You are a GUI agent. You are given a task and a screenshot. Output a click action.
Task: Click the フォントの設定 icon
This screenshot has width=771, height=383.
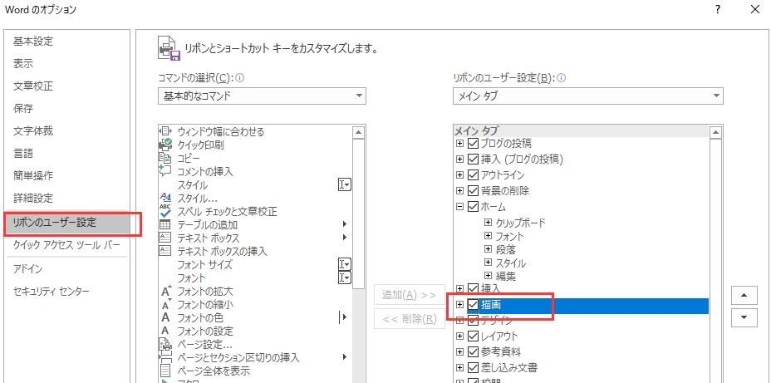(165, 331)
